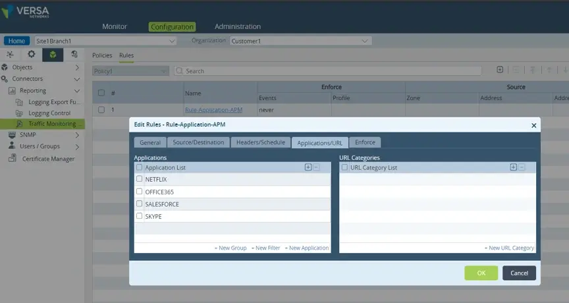Tick the SKYPE application checkbox
569x303 pixels.
tap(139, 216)
